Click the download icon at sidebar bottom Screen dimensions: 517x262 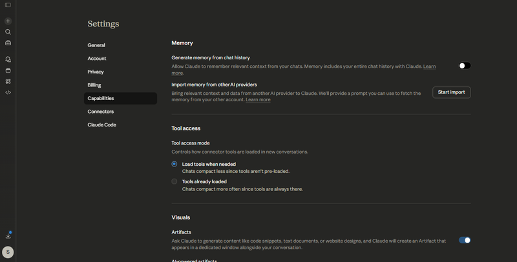tap(8, 236)
